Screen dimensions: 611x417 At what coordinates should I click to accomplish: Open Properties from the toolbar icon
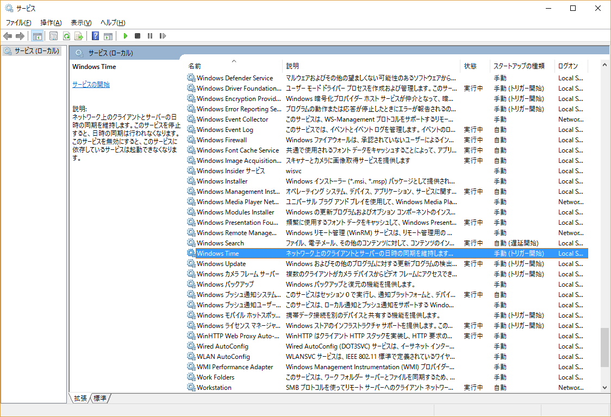click(53, 36)
